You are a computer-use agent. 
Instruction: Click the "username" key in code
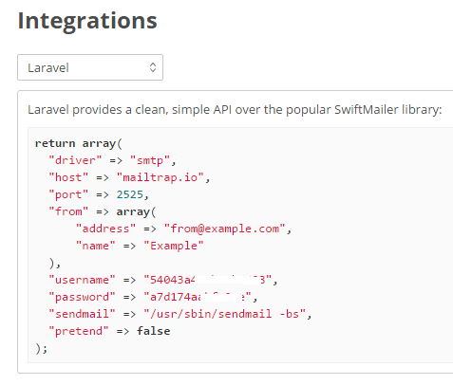tap(82, 280)
